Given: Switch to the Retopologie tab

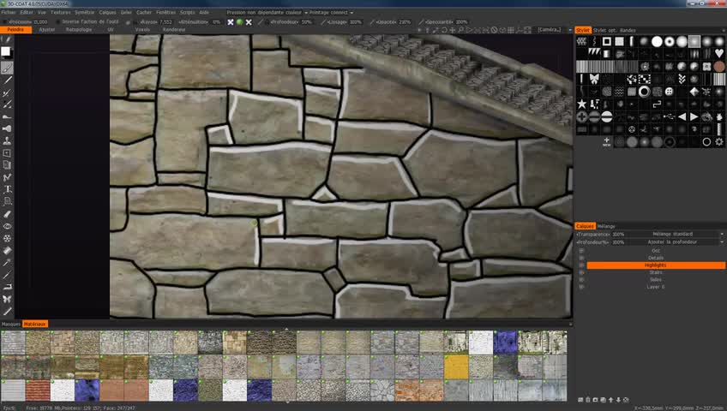Looking at the screenshot, I should [78, 30].
